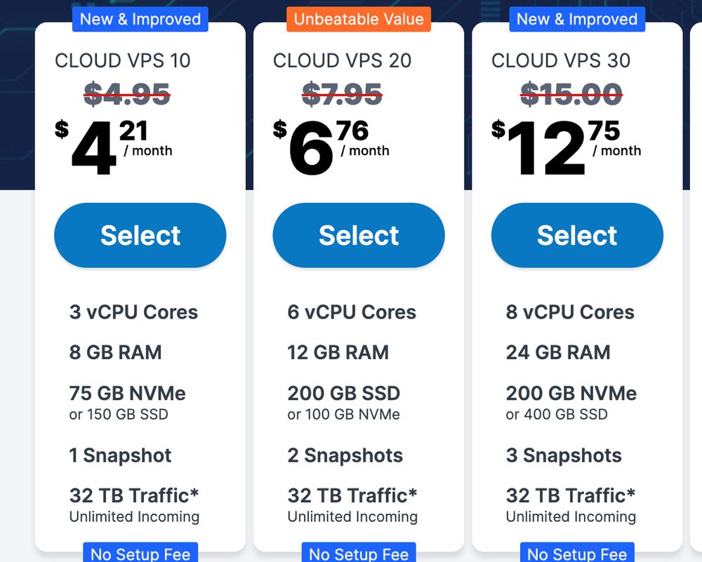The image size is (702, 562).
Task: Click the CLOUD VPS 20 plan title
Action: 342,60
